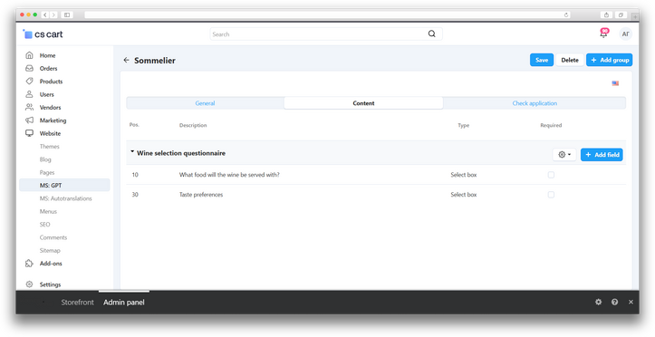Toggle Required for the food pairing question
Screen dimensions: 655x337
(x=551, y=175)
